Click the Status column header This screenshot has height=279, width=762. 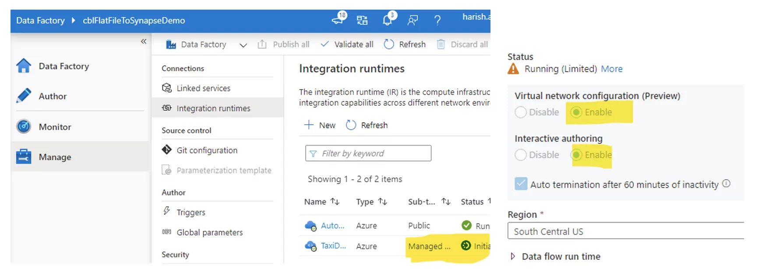point(472,202)
